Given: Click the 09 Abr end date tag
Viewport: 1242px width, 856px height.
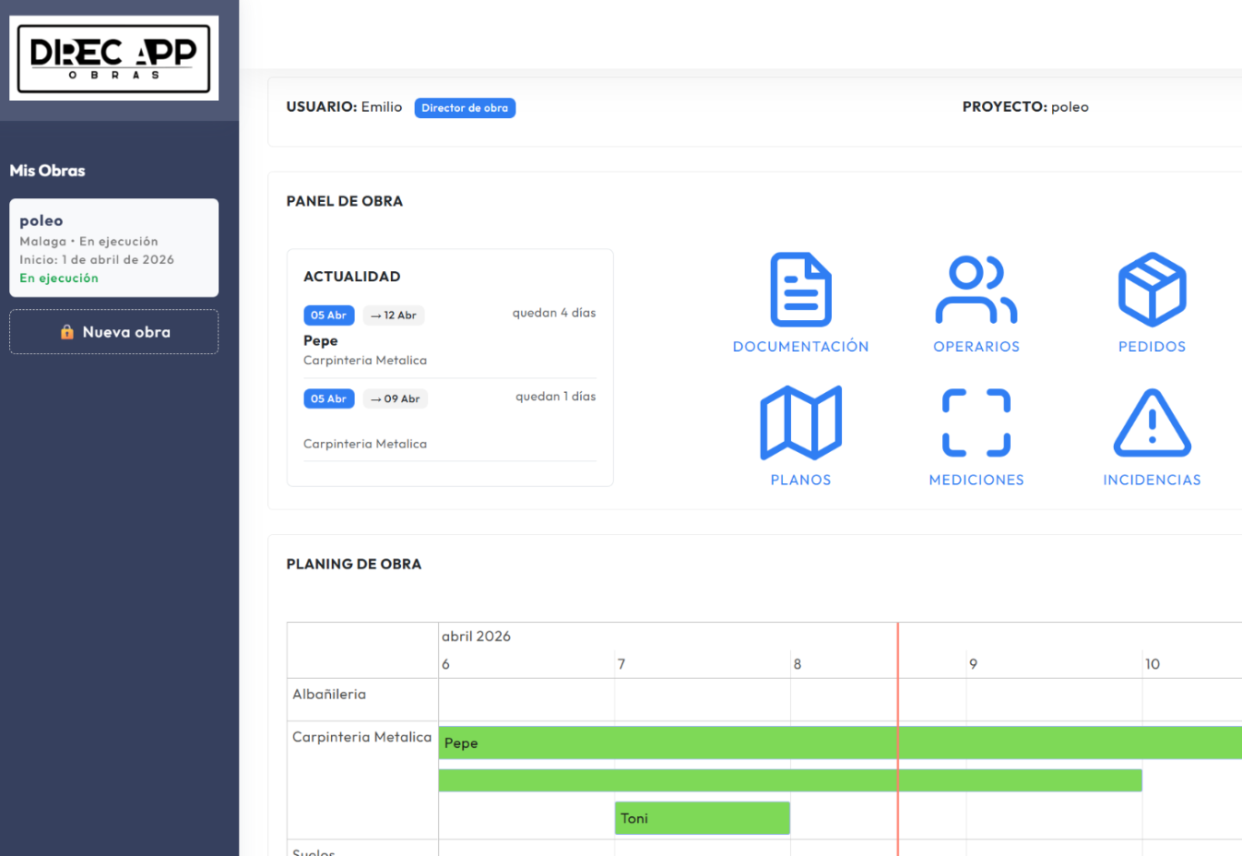Looking at the screenshot, I should click(x=396, y=399).
